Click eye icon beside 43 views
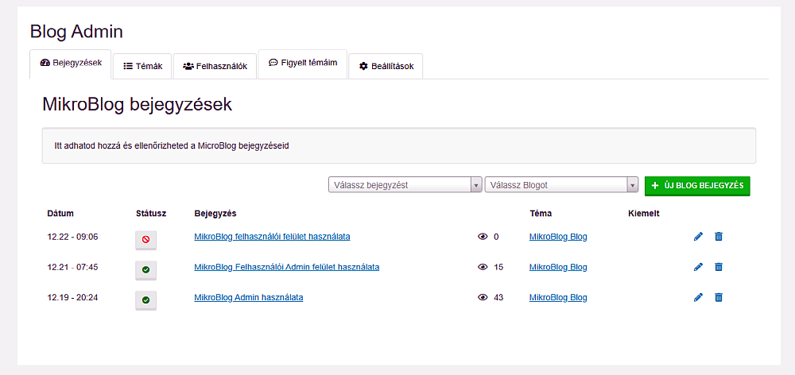This screenshot has width=795, height=375. click(483, 297)
